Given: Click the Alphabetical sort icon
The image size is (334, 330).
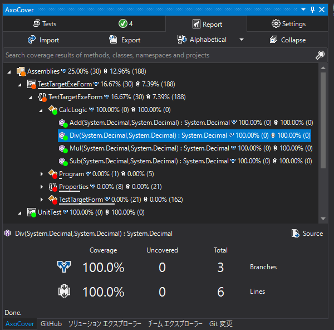Looking at the screenshot, I should [181, 40].
